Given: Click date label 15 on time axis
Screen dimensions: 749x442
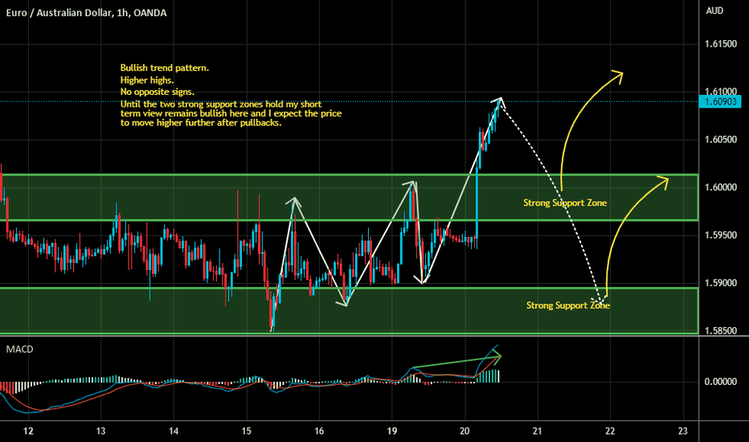Looking at the screenshot, I should point(246,431).
